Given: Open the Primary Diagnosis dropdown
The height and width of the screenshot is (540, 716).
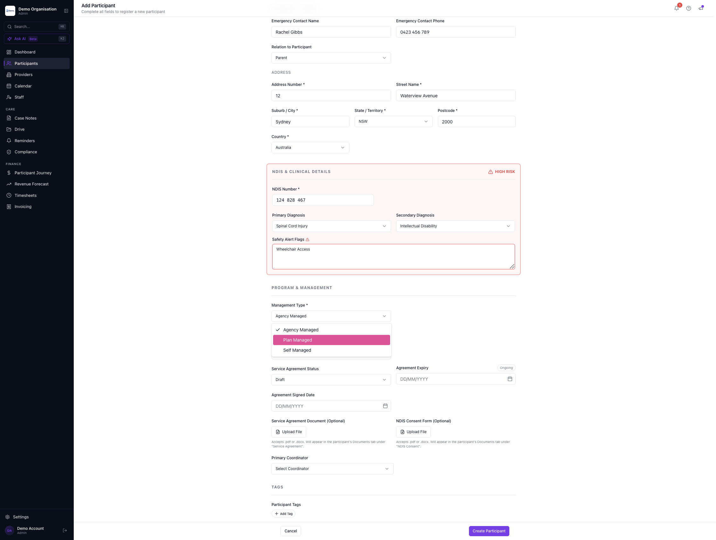Looking at the screenshot, I should click(332, 226).
